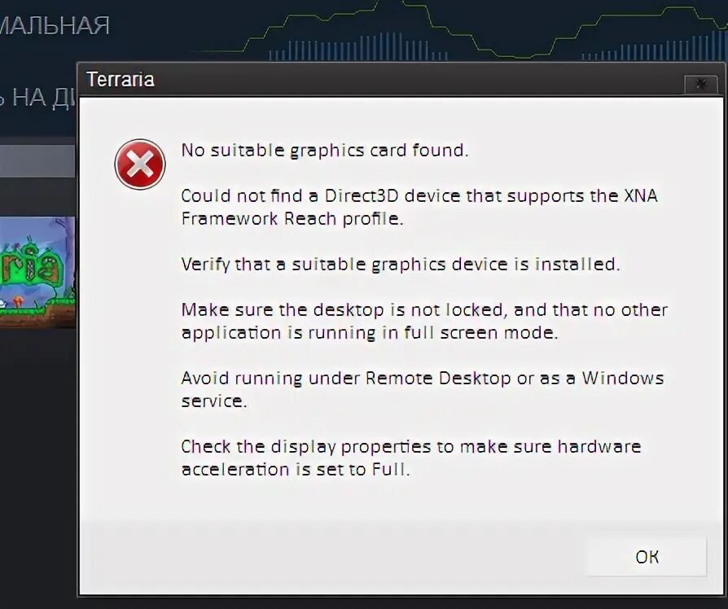728x609 pixels.
Task: Click the left cluster of bars in the chart
Action: pyautogui.click(x=357, y=47)
